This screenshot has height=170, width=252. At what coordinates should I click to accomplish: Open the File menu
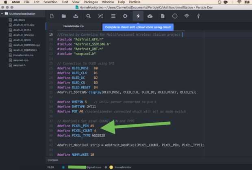tap(27, 2)
